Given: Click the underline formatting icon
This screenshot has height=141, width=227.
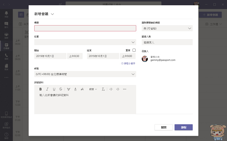Looking at the screenshot, I should [x=54, y=89].
